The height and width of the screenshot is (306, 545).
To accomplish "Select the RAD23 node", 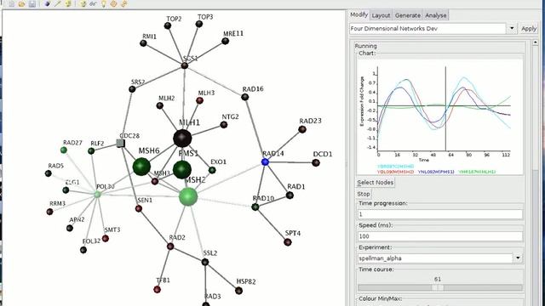I will click(x=302, y=129).
